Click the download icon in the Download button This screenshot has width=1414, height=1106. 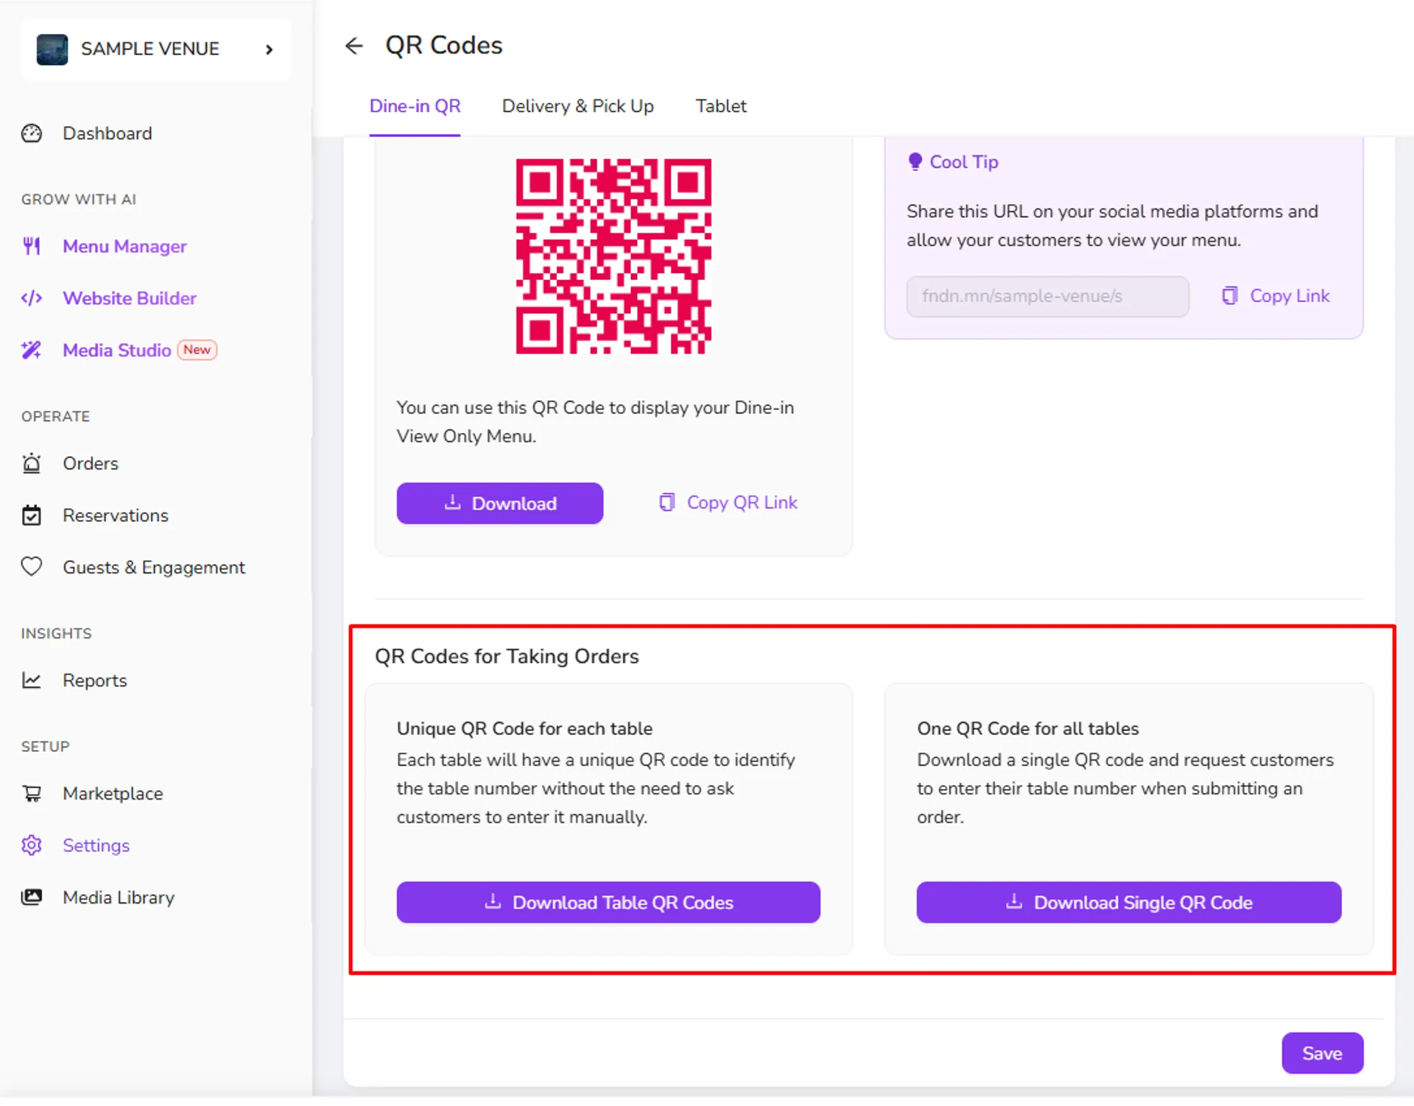tap(452, 503)
